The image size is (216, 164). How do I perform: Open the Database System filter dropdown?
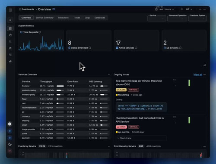pyautogui.click(x=197, y=19)
